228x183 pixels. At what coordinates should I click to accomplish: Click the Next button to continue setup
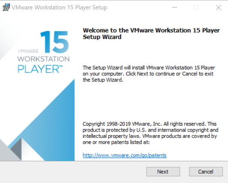click(x=163, y=172)
